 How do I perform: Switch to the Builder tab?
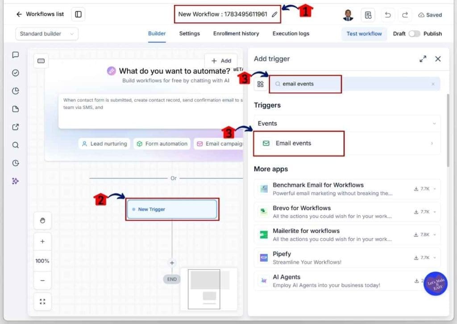tap(157, 34)
